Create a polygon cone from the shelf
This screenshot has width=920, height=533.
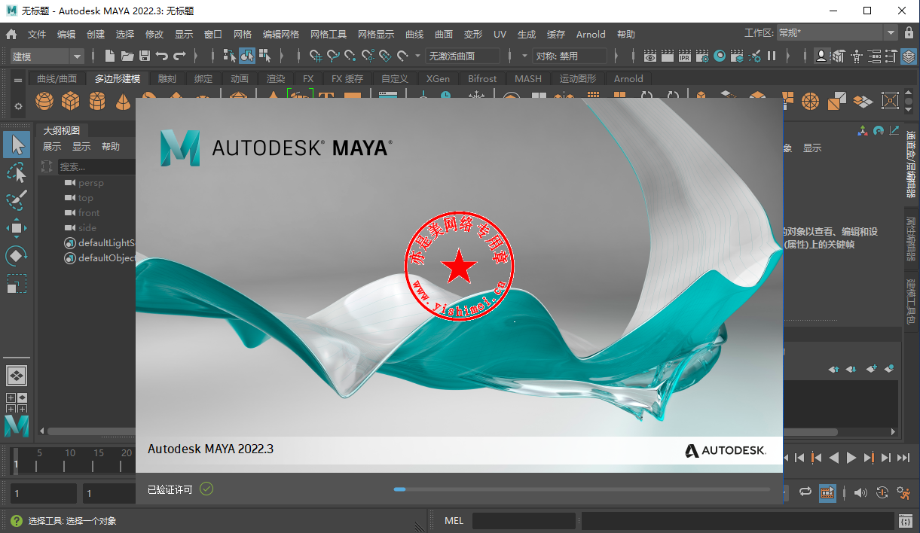click(124, 100)
